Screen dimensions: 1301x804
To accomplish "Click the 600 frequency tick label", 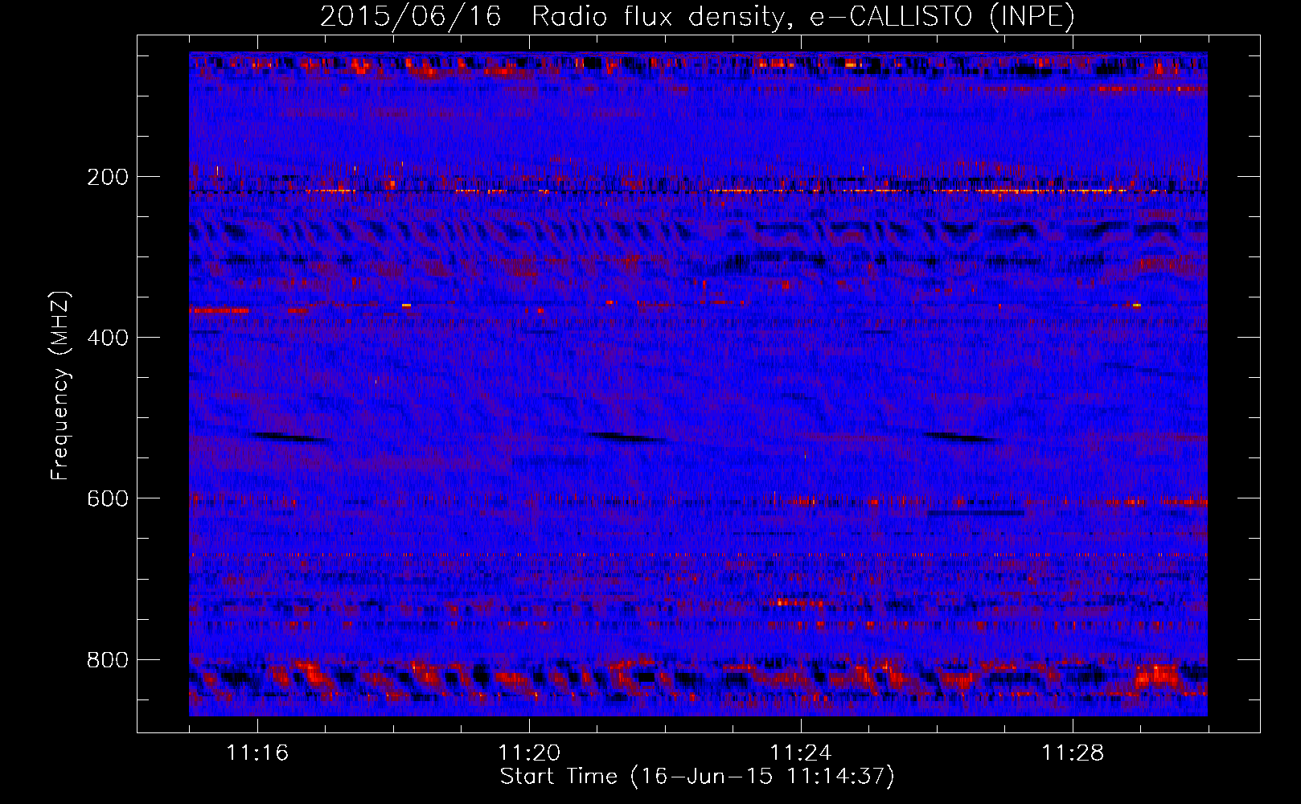I will (x=108, y=498).
